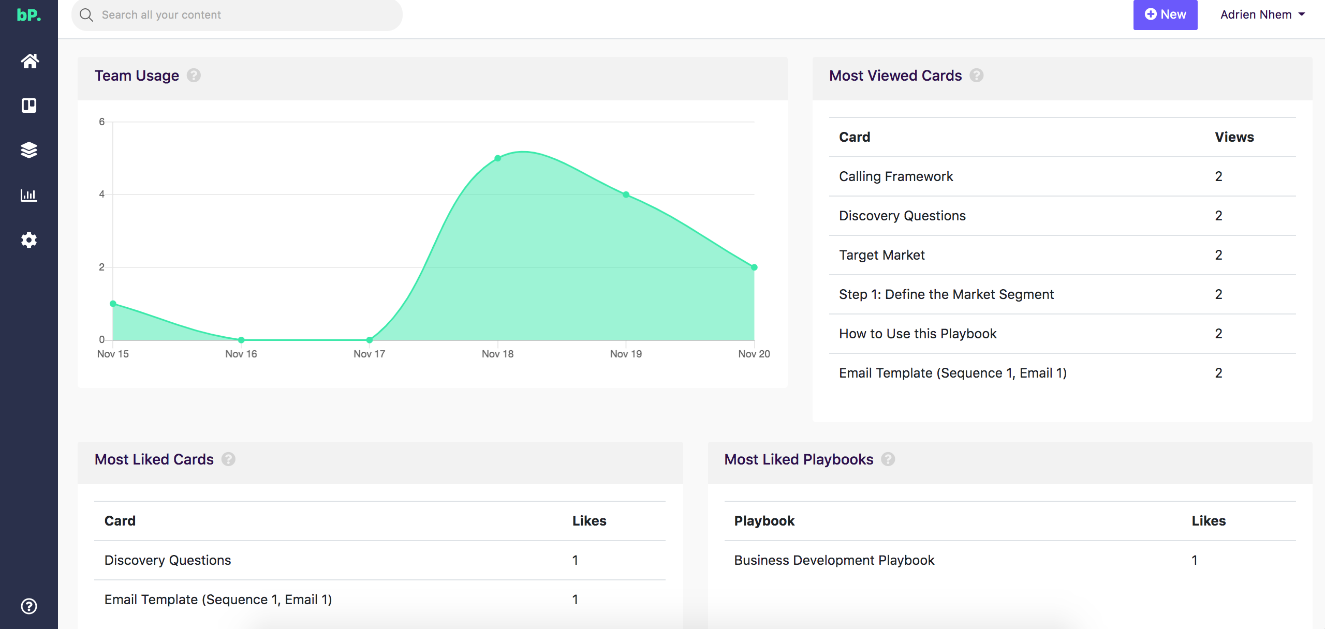Open the stacked layers icon in sidebar
1325x629 pixels.
(x=29, y=150)
